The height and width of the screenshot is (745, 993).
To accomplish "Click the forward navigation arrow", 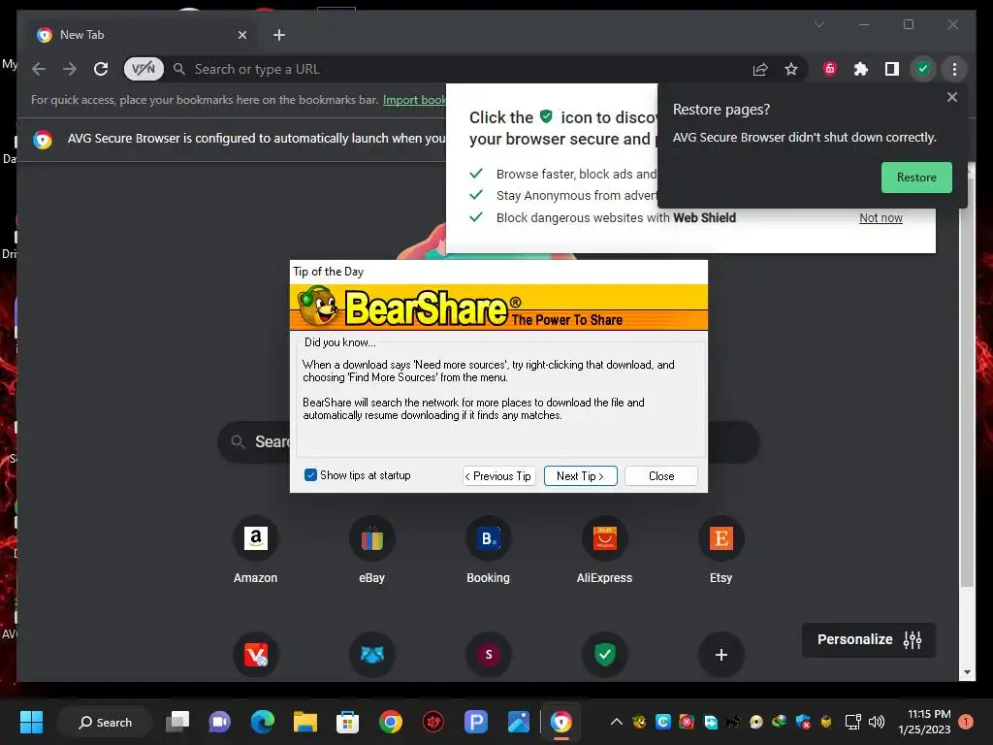I will [70, 69].
